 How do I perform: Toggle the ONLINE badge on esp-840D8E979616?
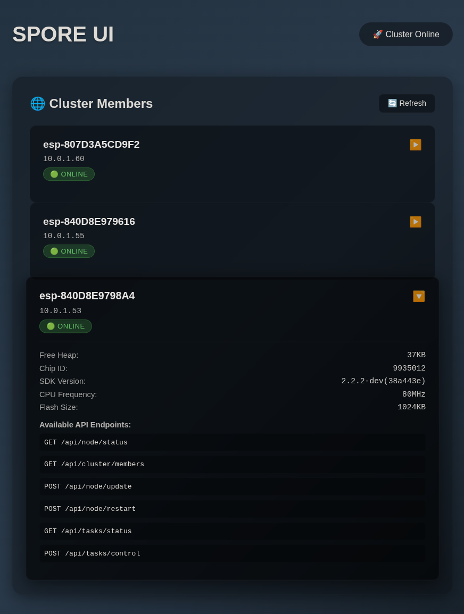[x=69, y=251]
